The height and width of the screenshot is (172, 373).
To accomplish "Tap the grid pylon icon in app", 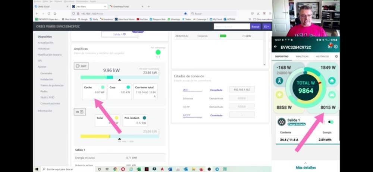I will 279,81.
